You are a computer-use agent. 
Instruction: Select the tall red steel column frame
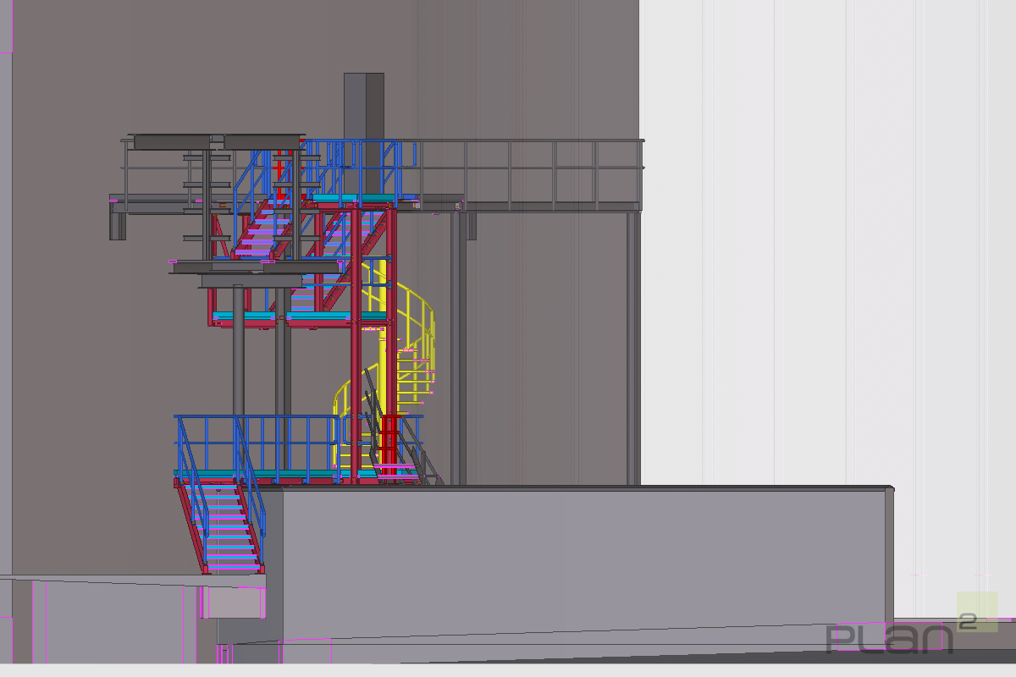click(x=373, y=343)
